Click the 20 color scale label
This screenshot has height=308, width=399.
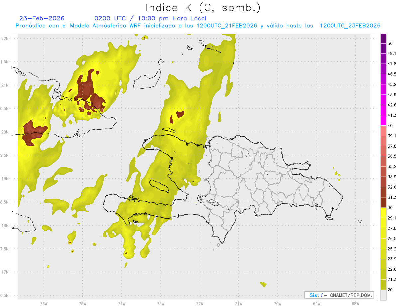[x=390, y=290]
